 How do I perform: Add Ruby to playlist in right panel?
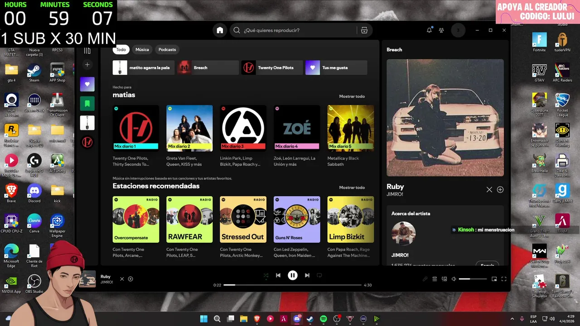[x=500, y=190]
